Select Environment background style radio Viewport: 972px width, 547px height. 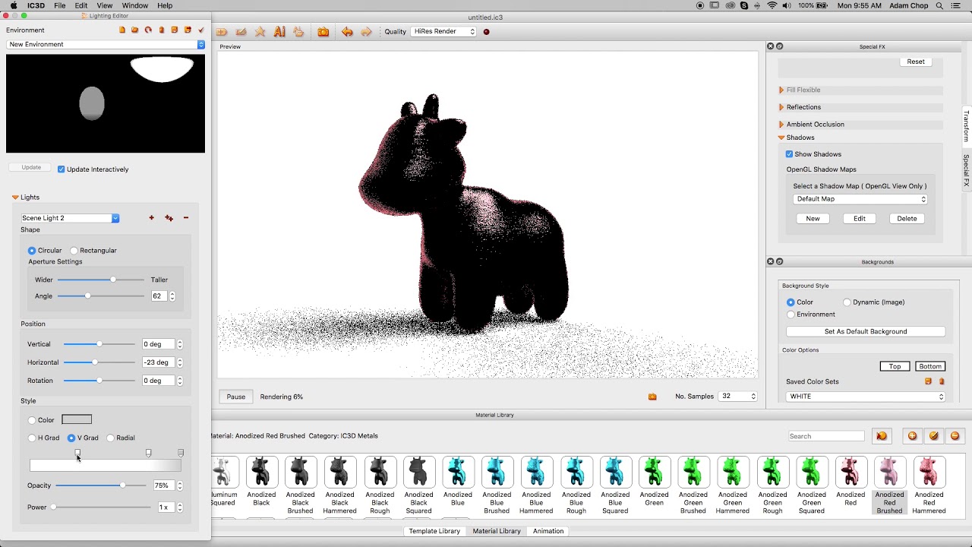(791, 315)
